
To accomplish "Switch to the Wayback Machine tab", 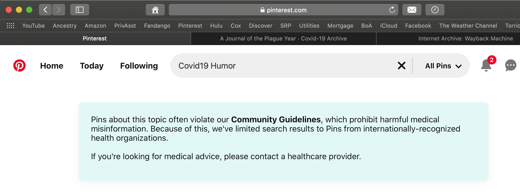I will tap(465, 38).
